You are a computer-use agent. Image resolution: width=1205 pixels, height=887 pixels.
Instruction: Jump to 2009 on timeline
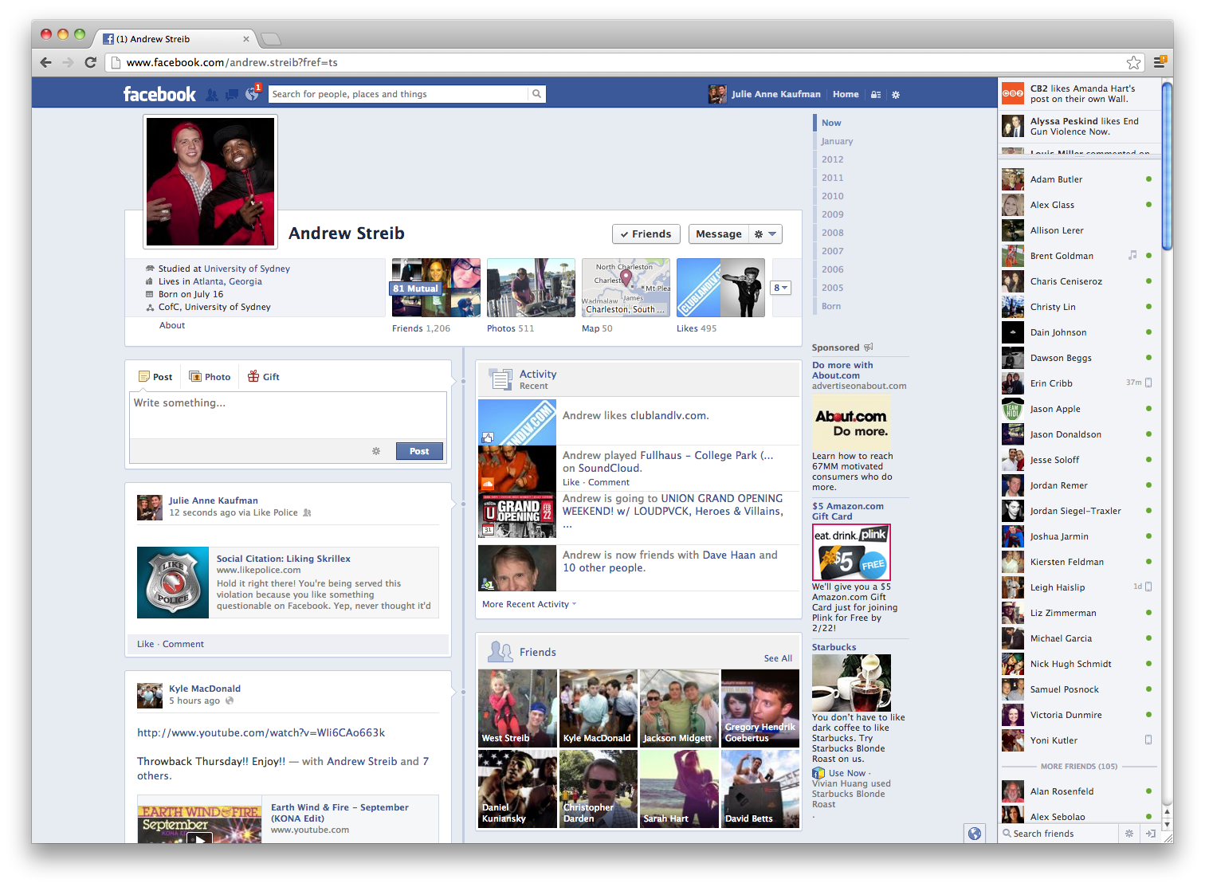click(x=832, y=214)
